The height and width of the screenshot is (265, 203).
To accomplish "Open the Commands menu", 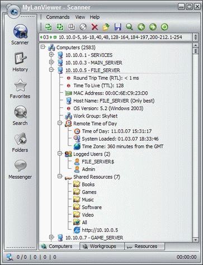I will [x=58, y=17].
